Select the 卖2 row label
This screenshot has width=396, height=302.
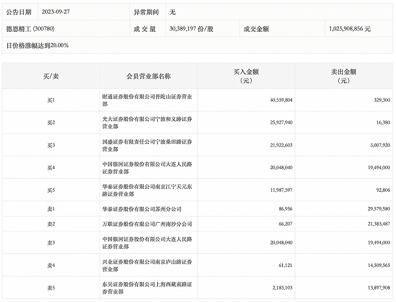point(51,224)
